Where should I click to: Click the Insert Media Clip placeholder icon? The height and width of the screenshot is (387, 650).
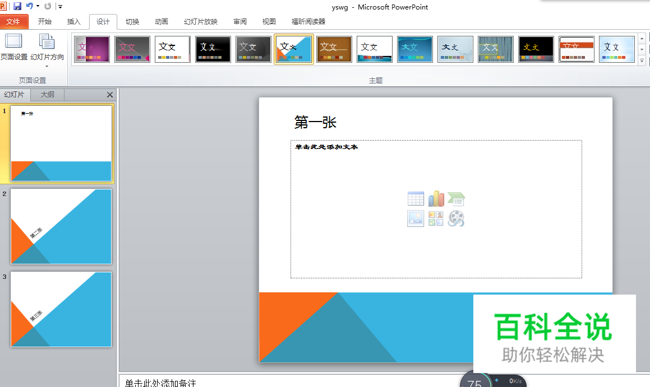point(456,218)
